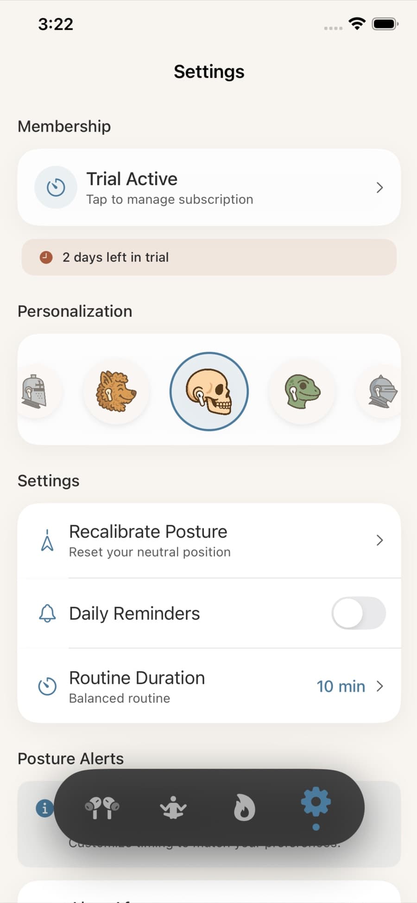Open Recalibrate Posture chevron
Screen dimensions: 417x903
[x=379, y=541]
